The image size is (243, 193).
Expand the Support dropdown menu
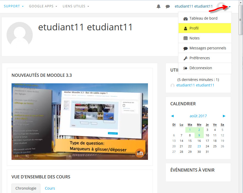coord(14,6)
